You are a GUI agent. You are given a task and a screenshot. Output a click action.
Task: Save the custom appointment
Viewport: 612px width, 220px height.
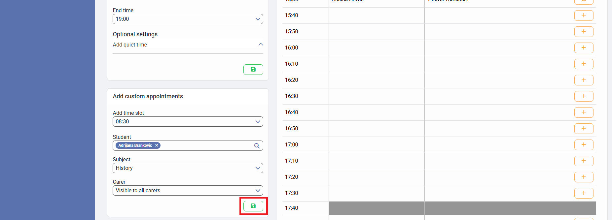[253, 206]
